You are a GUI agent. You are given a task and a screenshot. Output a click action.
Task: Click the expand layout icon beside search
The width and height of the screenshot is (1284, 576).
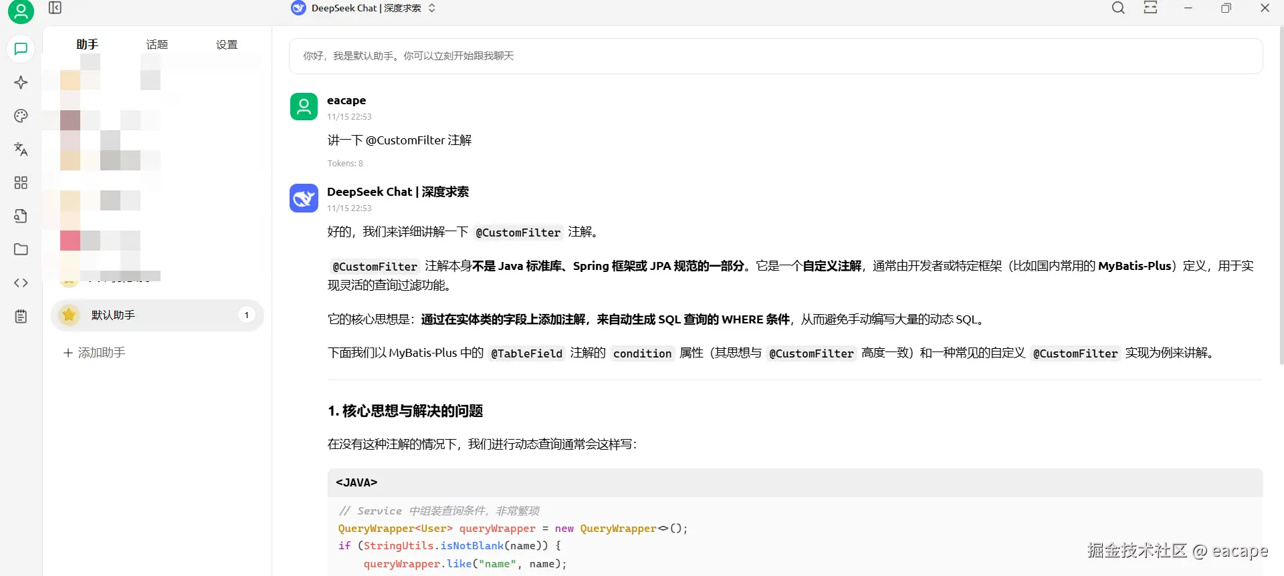[1150, 8]
